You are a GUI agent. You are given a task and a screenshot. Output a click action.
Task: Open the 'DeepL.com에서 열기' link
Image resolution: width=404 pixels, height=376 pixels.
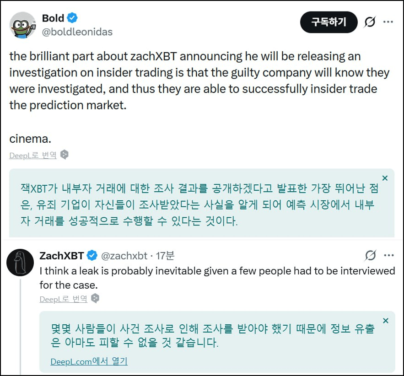[89, 361]
